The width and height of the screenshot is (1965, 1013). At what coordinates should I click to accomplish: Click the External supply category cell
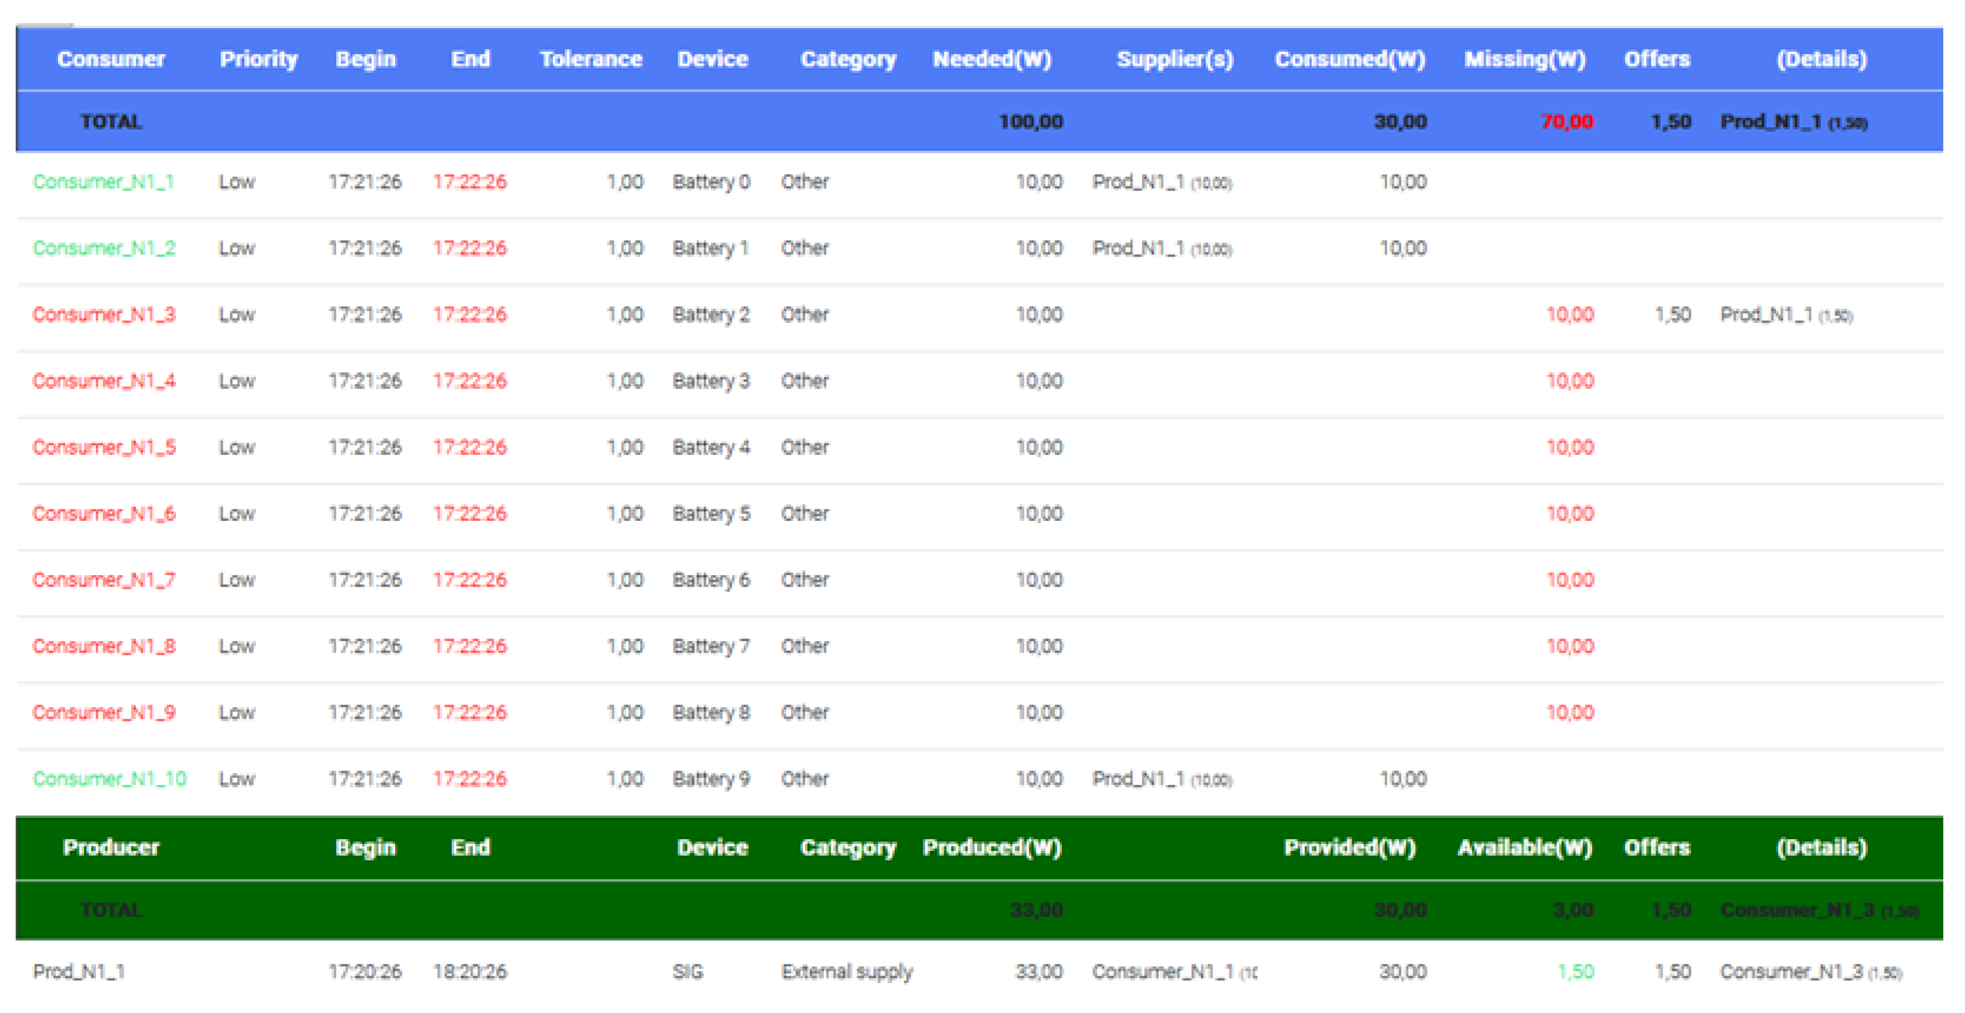click(846, 971)
